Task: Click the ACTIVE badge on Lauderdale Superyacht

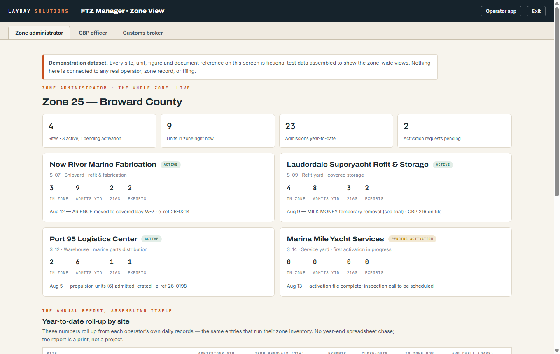Action: tap(443, 165)
